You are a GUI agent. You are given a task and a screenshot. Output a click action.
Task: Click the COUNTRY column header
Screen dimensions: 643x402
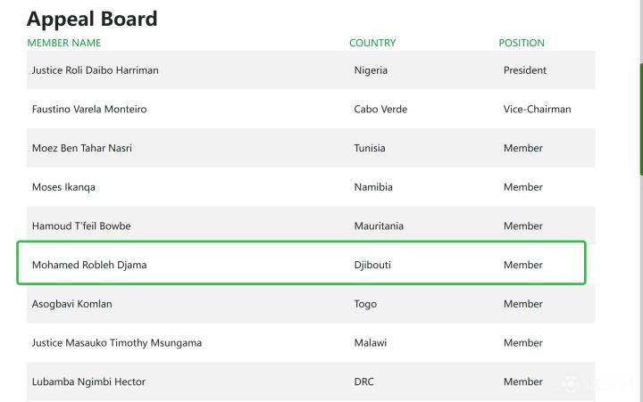coord(372,43)
